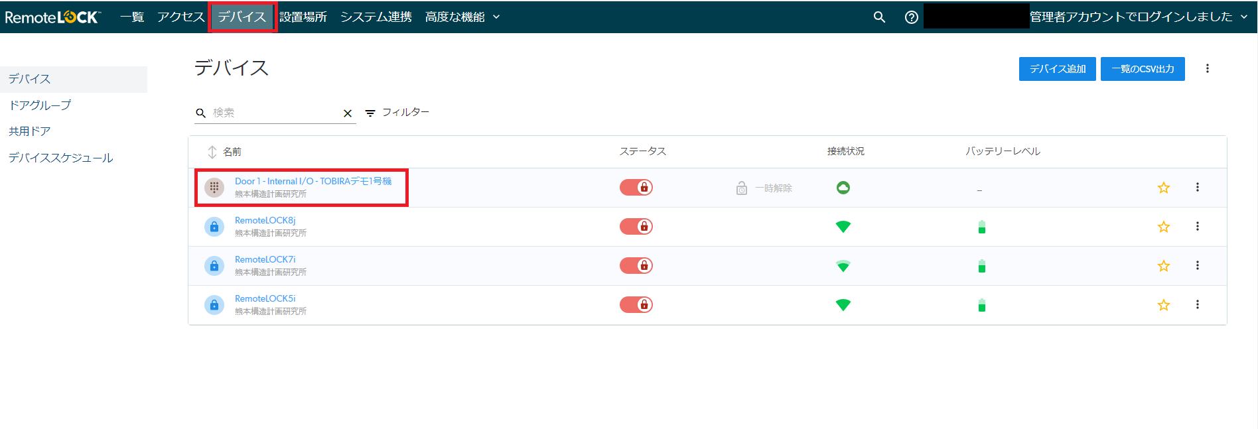Screen dimensions: 1258x429
Task: Click the lock icon of RemoteLOCK8j
Action: (x=214, y=227)
